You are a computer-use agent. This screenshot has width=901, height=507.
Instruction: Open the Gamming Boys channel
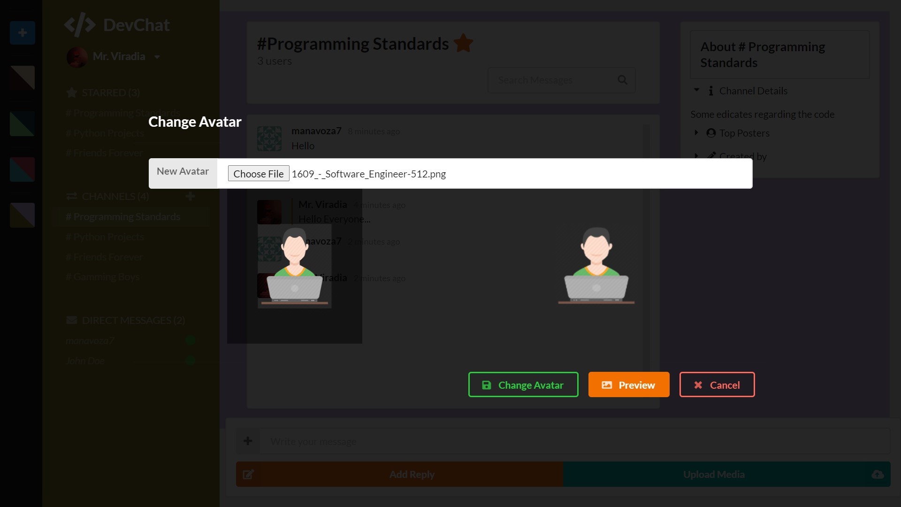103,277
